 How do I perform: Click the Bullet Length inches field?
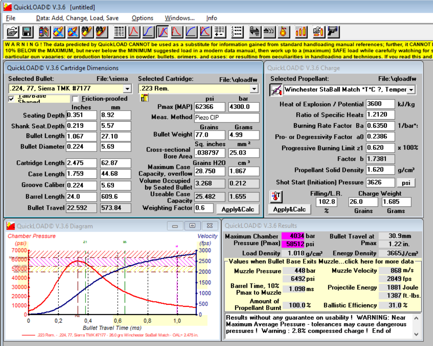[x=81, y=136]
